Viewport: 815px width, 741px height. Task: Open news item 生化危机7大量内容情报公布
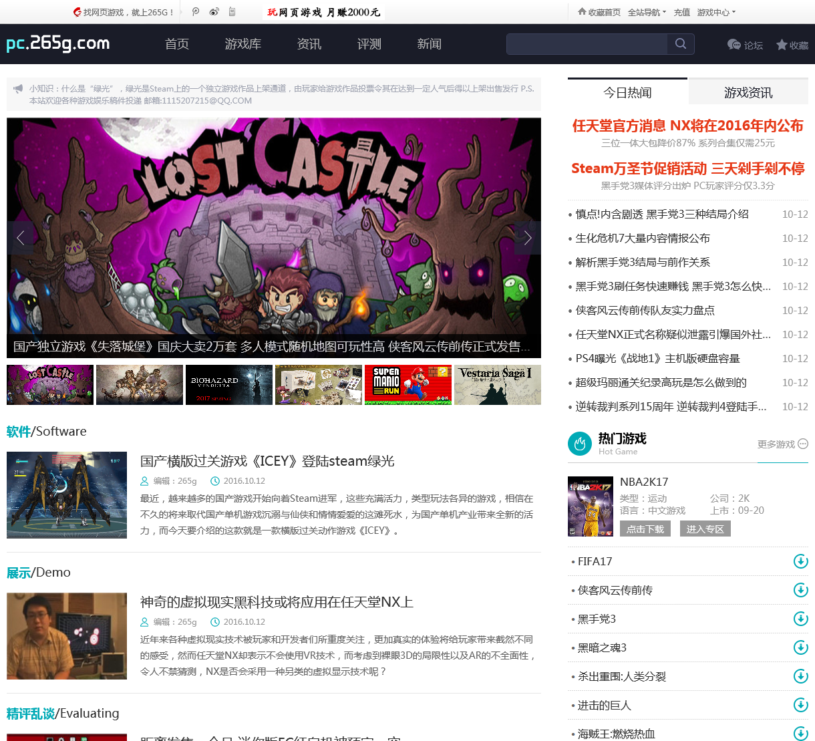pos(643,238)
